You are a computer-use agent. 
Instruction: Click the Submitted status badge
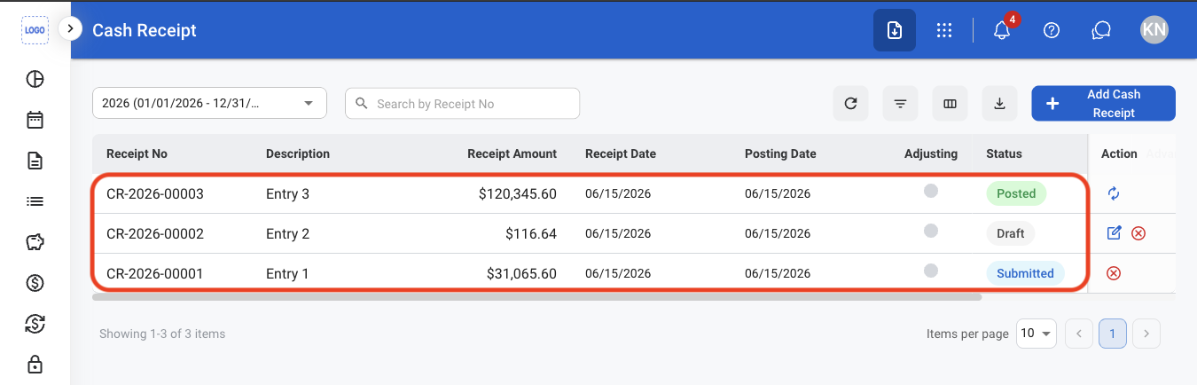pyautogui.click(x=1025, y=273)
